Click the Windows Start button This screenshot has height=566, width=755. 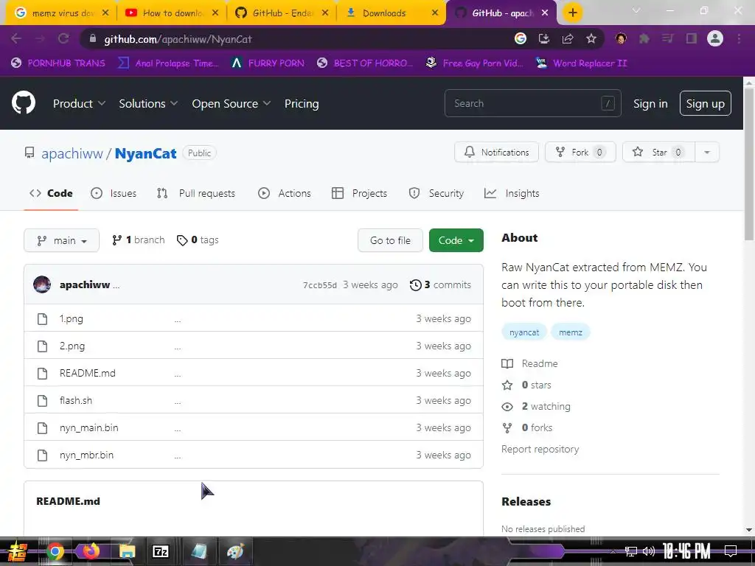point(18,551)
